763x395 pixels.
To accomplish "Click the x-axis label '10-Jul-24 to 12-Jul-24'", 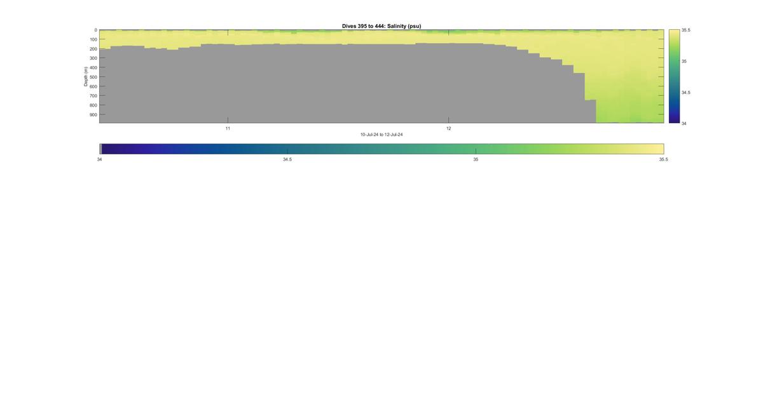I will pos(381,135).
